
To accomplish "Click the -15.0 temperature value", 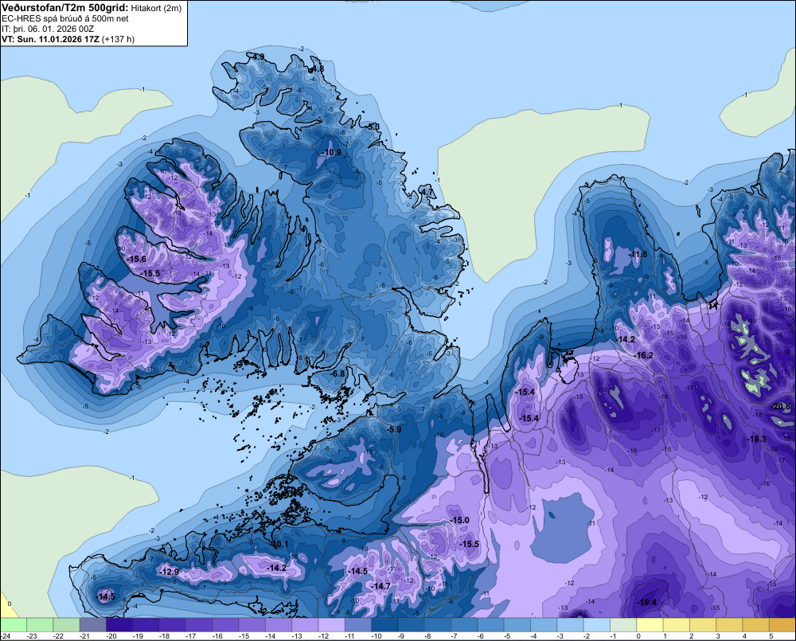I will pyautogui.click(x=460, y=520).
